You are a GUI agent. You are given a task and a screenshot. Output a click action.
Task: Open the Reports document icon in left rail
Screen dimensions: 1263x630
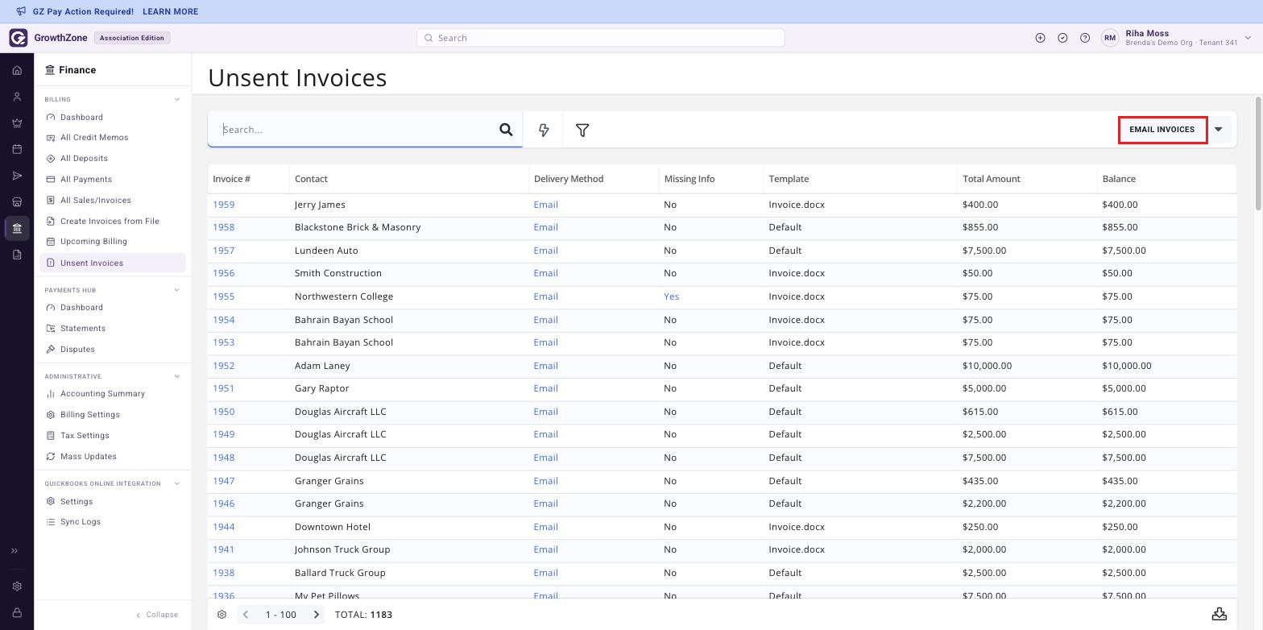tap(17, 255)
